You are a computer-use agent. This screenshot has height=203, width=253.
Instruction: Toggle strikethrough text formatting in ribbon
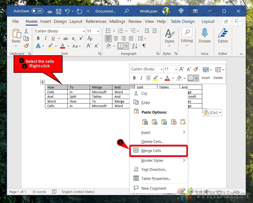coord(66,38)
